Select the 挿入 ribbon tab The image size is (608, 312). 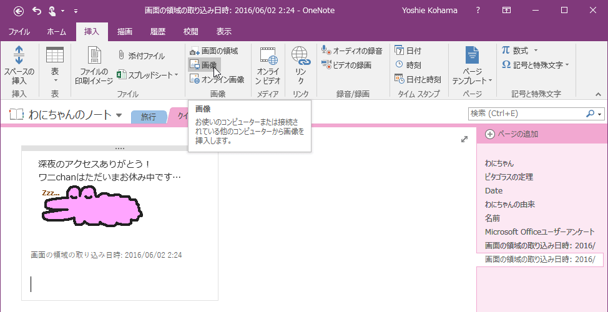tap(92, 32)
